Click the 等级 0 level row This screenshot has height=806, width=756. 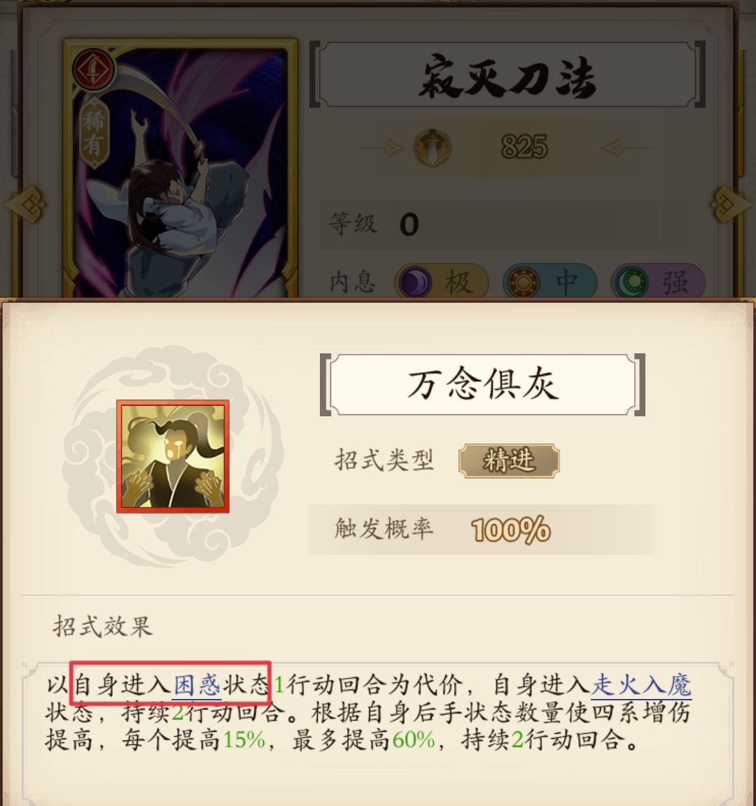click(x=487, y=224)
